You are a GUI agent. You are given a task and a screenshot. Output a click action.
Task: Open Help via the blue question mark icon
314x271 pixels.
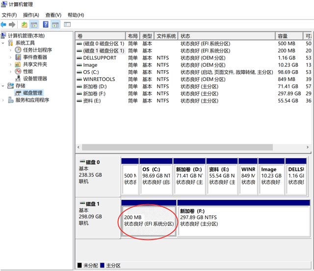point(46,25)
